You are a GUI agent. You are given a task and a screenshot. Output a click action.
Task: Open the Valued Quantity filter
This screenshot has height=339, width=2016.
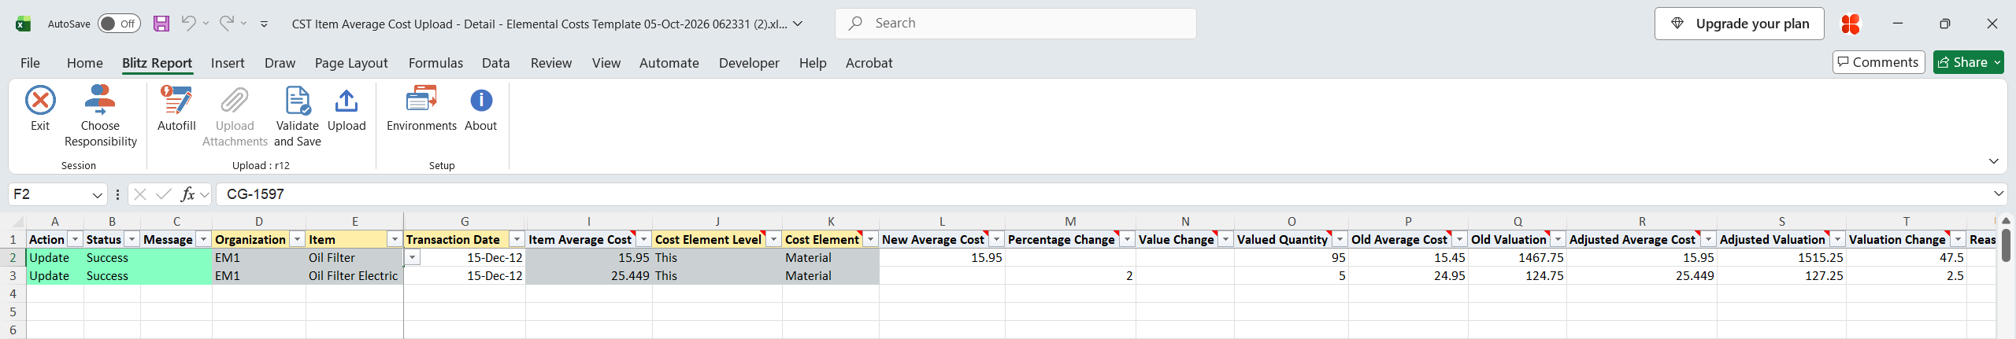tap(1340, 239)
